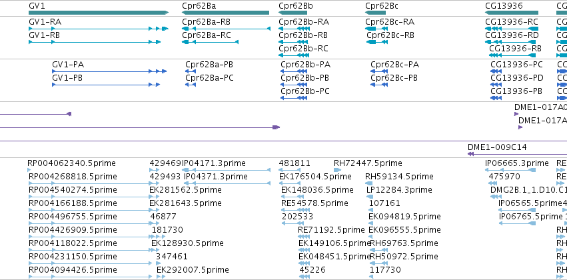Screen dimensions: 567x280
Task: Open protein Cpr62Bc-PB
Action: [x=394, y=78]
